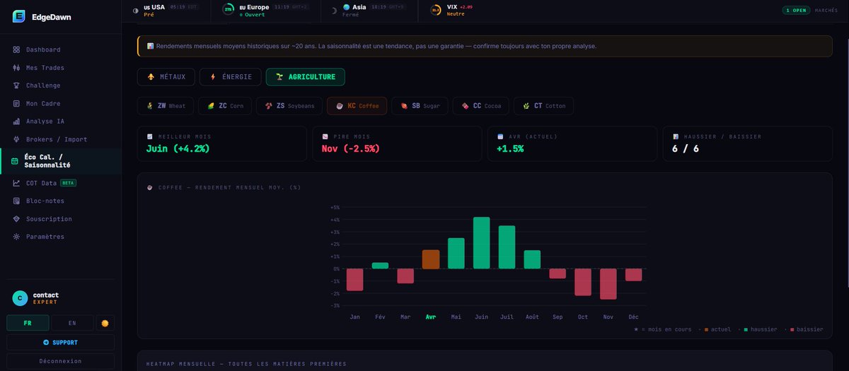Click the 1 OPEN markets badge
The width and height of the screenshot is (849, 371).
[x=796, y=11]
